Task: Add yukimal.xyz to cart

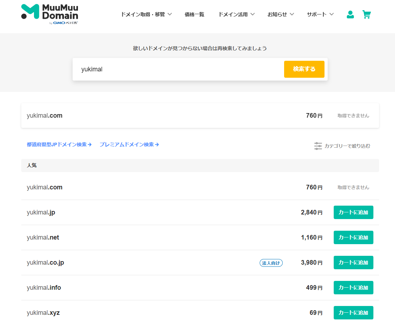Action: click(x=353, y=313)
